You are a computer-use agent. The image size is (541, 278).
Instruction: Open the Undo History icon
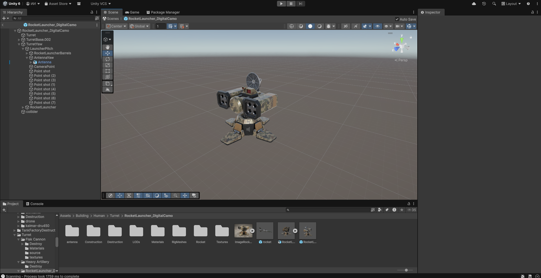click(x=484, y=4)
